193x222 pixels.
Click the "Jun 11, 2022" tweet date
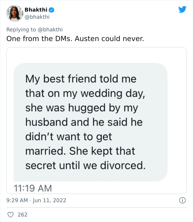tap(49, 201)
